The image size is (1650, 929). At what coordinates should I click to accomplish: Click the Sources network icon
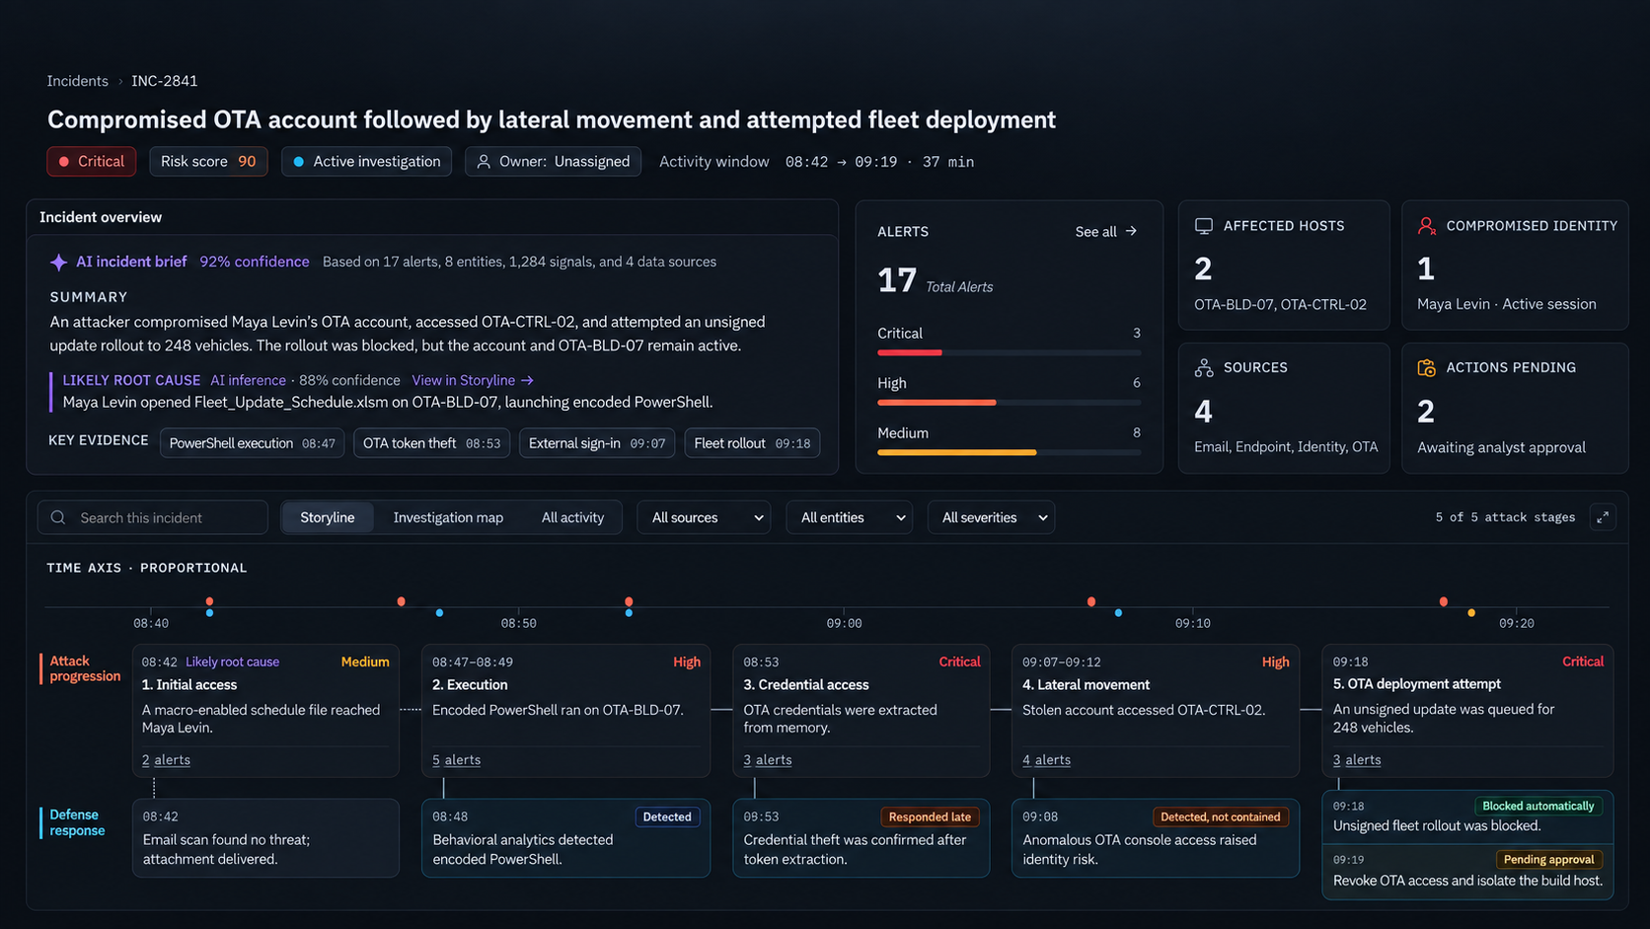[1203, 367]
